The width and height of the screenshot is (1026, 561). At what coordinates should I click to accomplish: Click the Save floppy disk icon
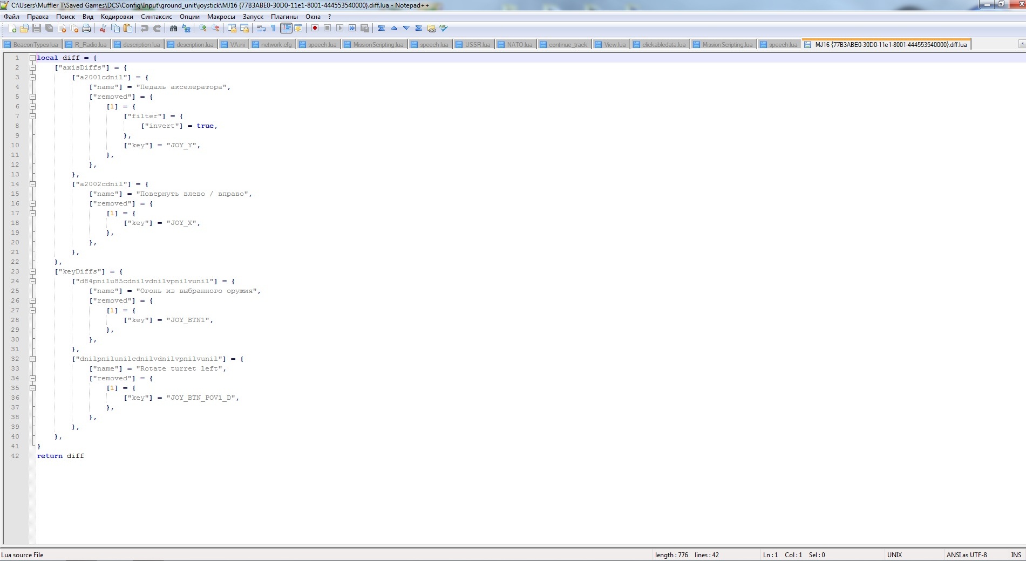tap(37, 29)
